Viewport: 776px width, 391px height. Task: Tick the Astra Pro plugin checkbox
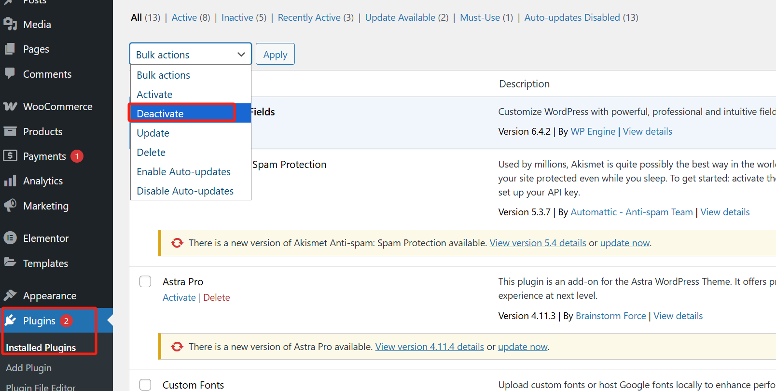pos(145,281)
